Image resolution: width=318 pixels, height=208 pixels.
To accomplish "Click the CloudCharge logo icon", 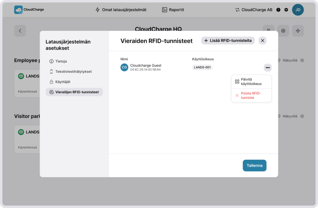I will [18, 10].
